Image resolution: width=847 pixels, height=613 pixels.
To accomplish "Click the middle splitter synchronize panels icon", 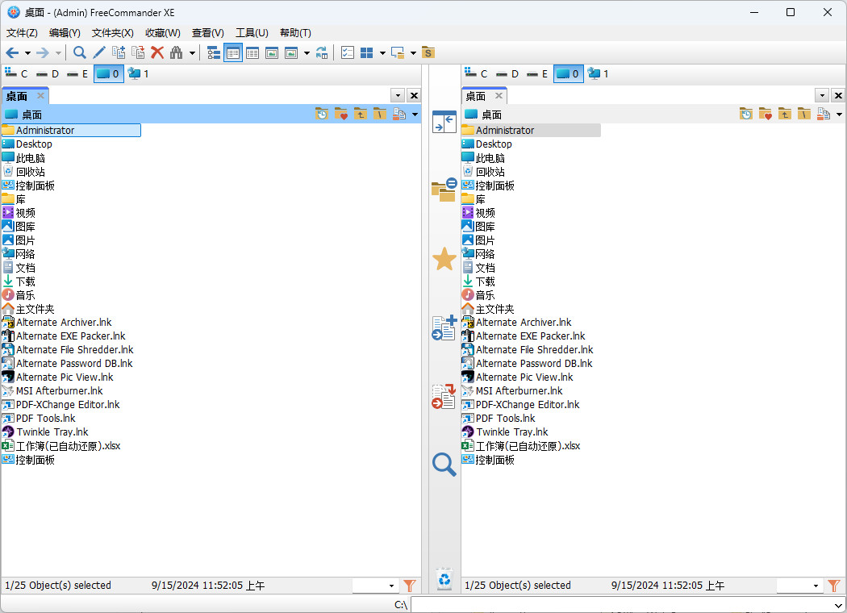I will coord(444,122).
